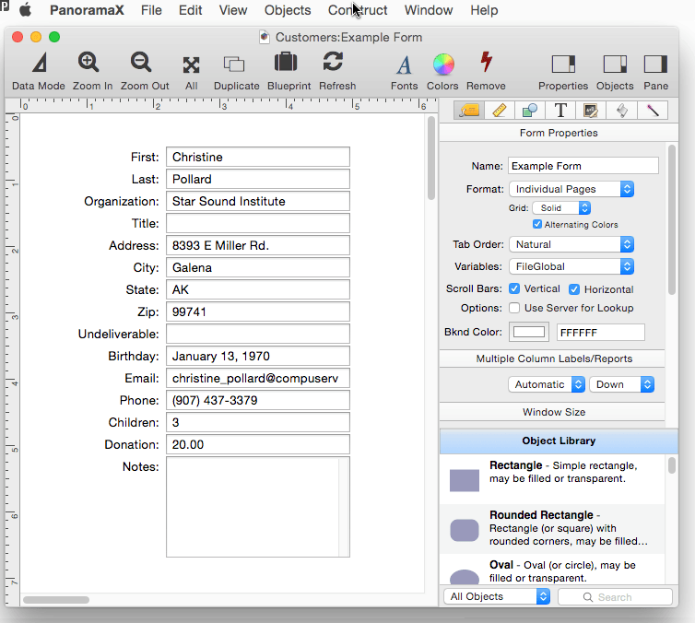The image size is (695, 623).
Task: Click the Oval object library thumbnail
Action: coord(464,577)
